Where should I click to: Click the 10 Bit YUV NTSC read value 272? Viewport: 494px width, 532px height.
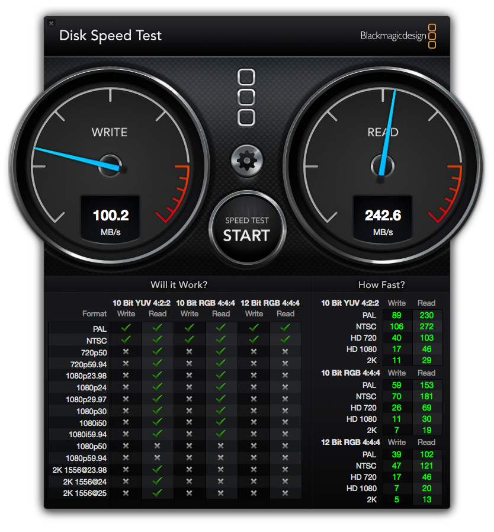(426, 326)
